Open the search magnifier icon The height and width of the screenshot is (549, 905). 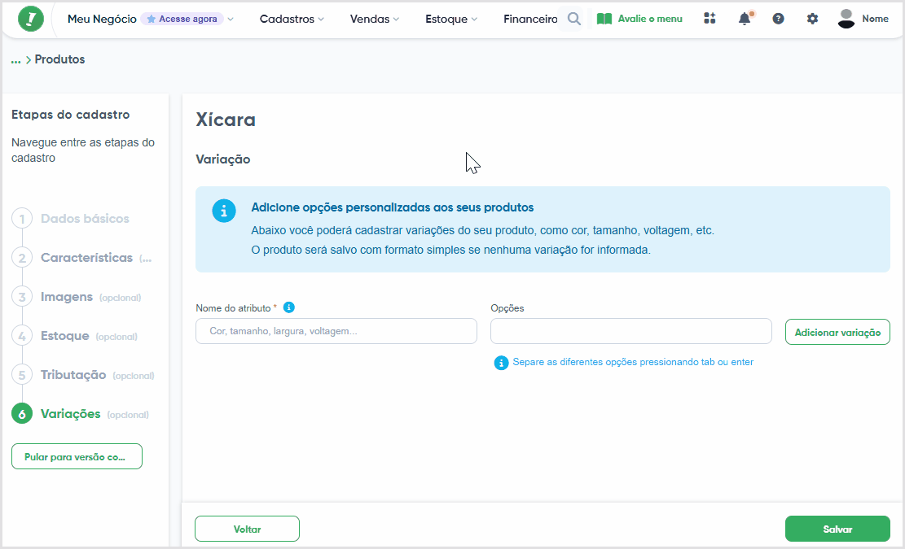point(573,19)
